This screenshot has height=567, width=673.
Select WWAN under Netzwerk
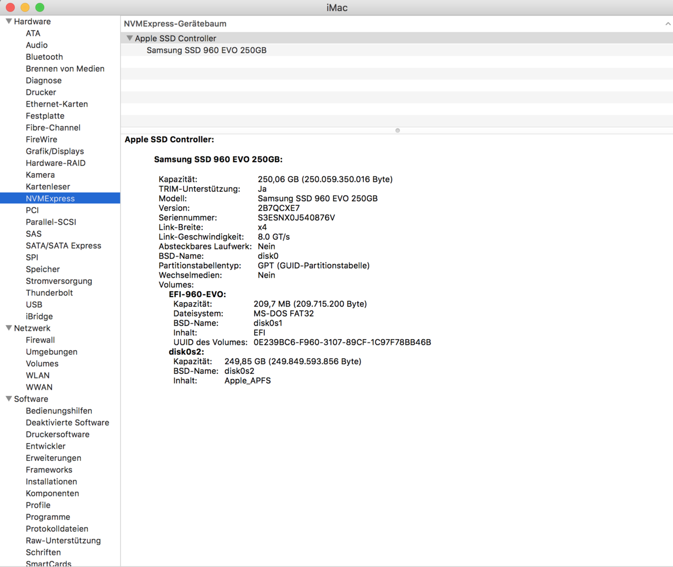coord(39,387)
